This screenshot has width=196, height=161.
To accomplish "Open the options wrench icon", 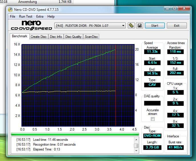I will 131,26.
